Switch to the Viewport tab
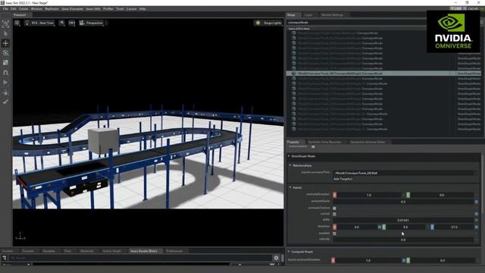485x273 pixels. pyautogui.click(x=20, y=15)
